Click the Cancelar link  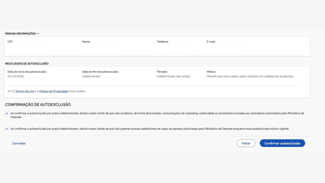tap(19, 143)
